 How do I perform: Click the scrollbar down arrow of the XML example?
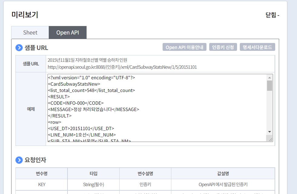(x=269, y=132)
